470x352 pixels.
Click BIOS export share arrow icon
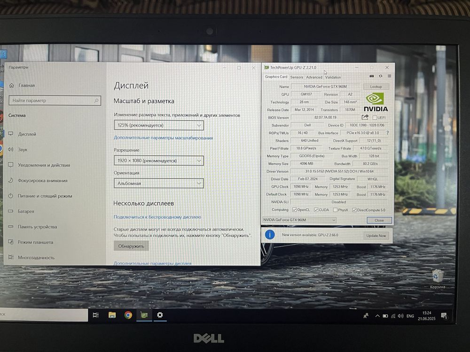coord(365,117)
